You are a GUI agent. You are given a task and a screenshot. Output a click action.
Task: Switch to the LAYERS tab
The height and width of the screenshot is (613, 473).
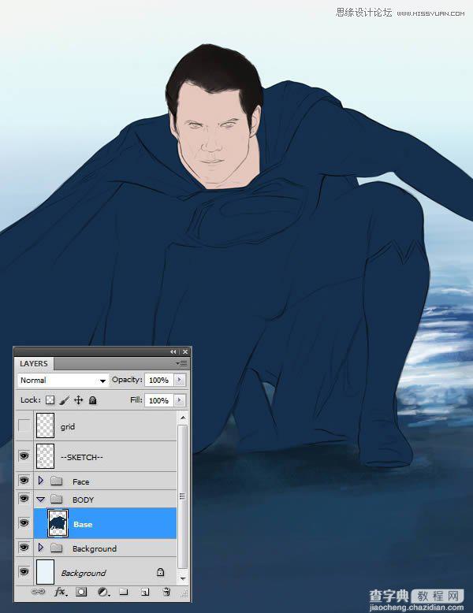pos(34,363)
